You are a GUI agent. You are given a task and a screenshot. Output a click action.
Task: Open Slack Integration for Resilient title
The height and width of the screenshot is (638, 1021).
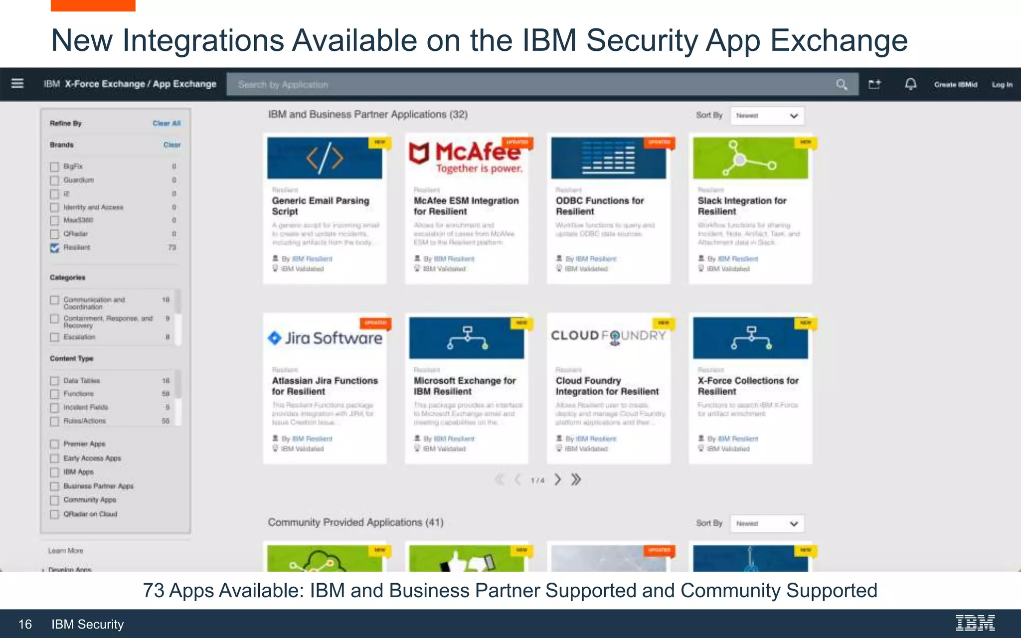[742, 206]
